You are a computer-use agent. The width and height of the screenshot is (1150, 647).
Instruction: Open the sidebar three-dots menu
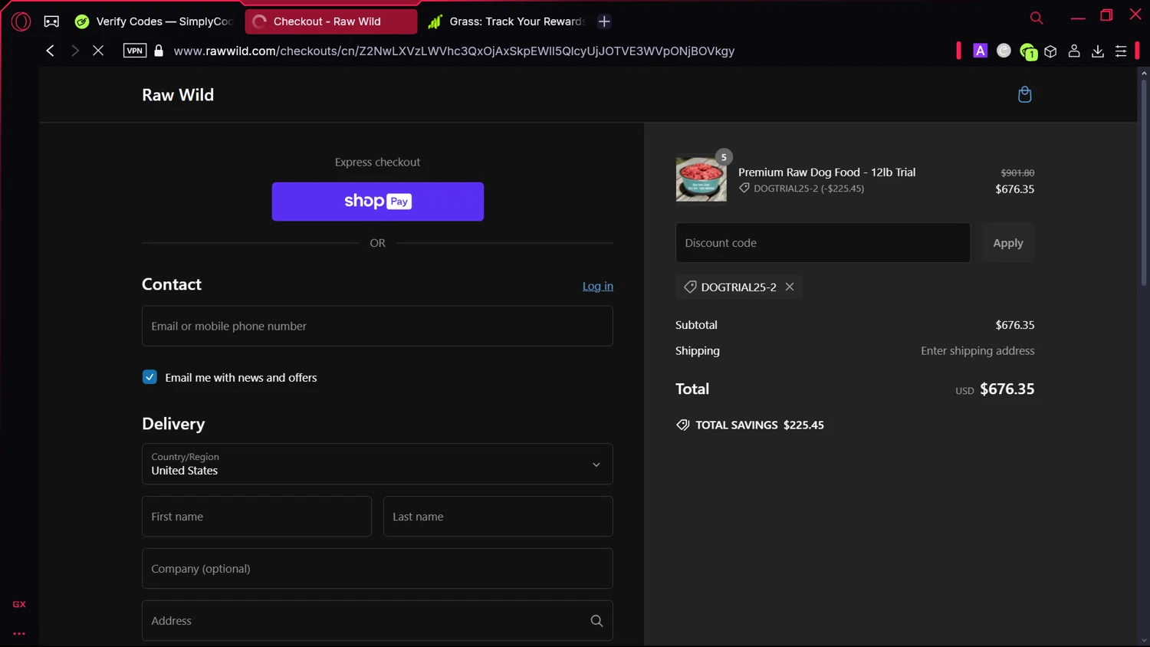tap(19, 634)
